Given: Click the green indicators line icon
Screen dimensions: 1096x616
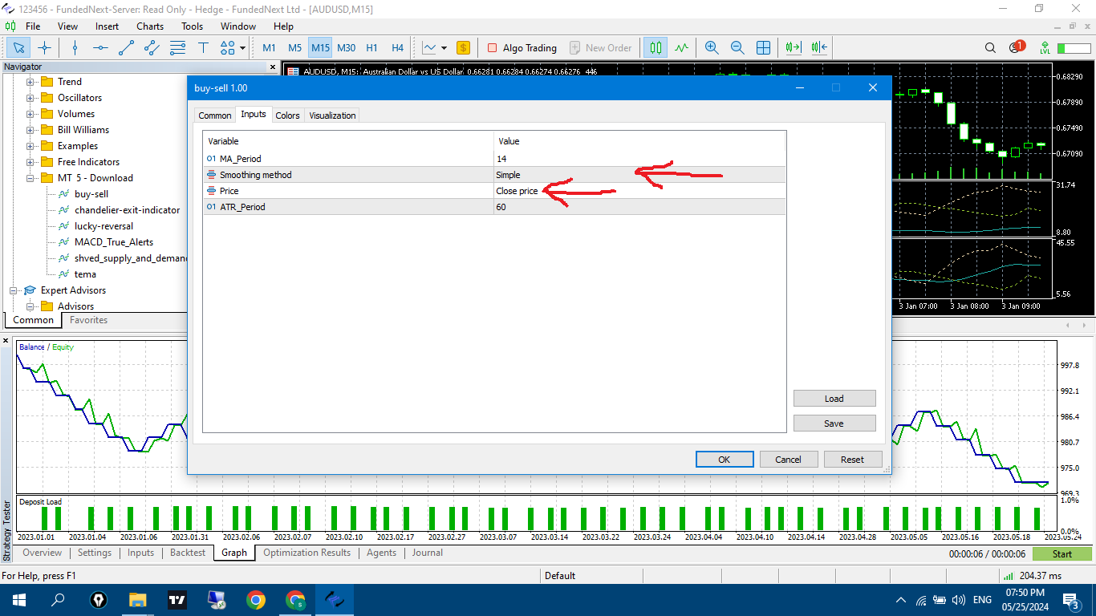Looking at the screenshot, I should (x=681, y=47).
